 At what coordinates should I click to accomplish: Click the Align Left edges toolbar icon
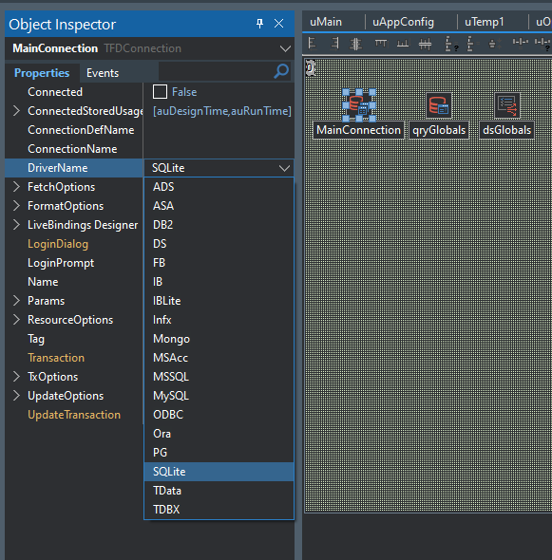(313, 44)
